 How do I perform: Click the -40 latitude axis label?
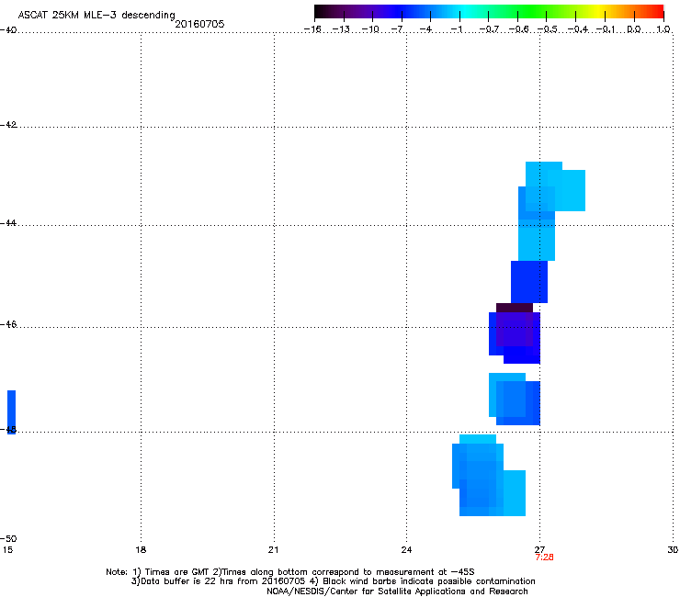(x=8, y=30)
